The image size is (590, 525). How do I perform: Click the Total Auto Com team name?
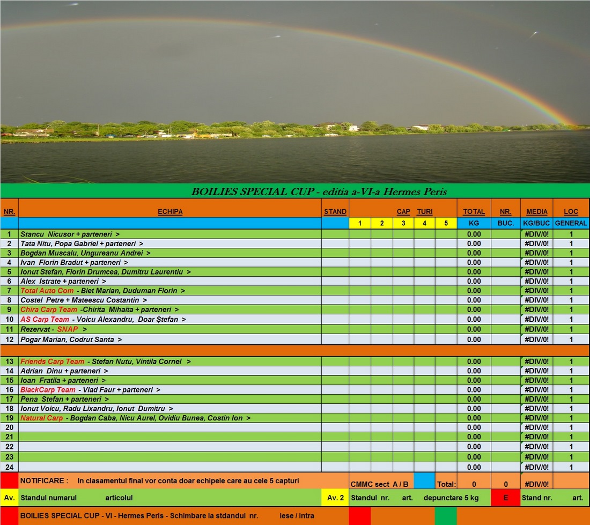coord(47,291)
